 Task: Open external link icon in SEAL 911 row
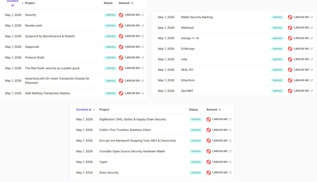(312, 70)
